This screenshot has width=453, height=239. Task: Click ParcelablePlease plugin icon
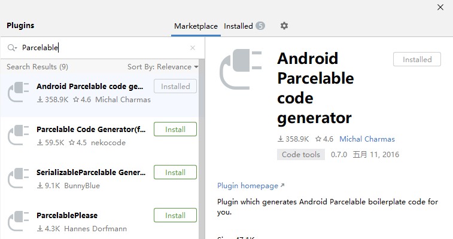(19, 221)
